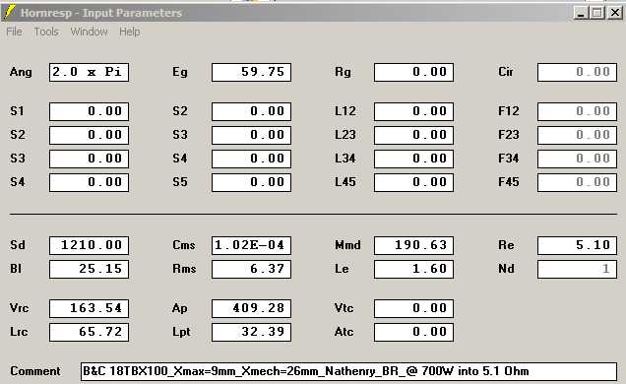Select the S1 input field

coord(89,111)
